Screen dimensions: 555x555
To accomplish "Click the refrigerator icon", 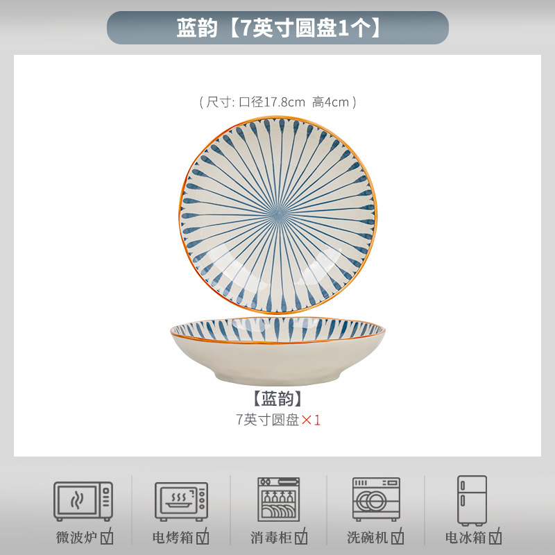I will pyautogui.click(x=472, y=500).
